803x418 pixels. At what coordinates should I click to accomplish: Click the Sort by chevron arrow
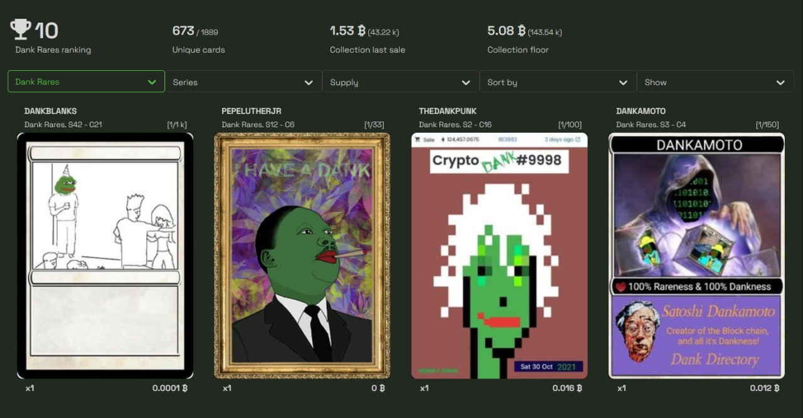pos(623,83)
